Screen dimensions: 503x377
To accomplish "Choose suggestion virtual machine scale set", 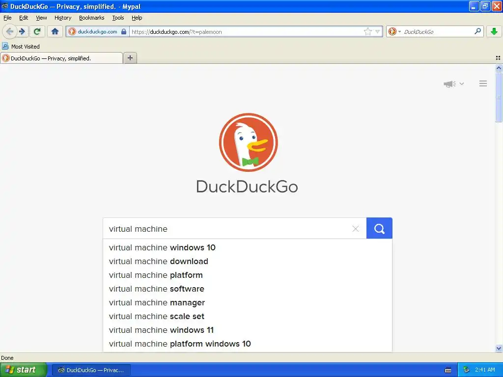I will [x=248, y=317].
